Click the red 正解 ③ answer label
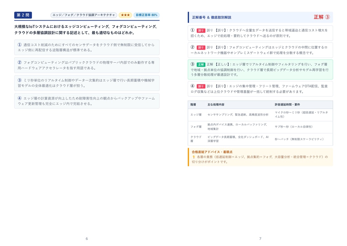Viewport: 347px width, 246px height. click(322, 17)
